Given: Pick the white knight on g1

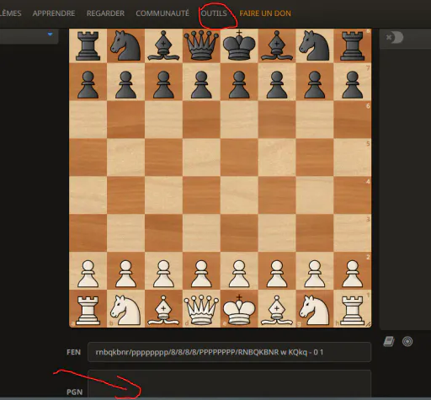Looking at the screenshot, I should (315, 309).
